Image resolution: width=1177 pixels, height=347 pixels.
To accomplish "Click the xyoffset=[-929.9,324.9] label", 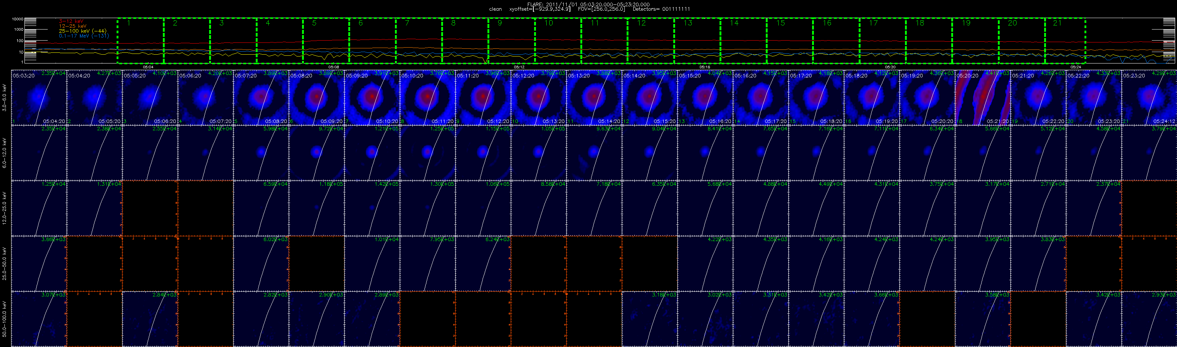I will (540, 9).
